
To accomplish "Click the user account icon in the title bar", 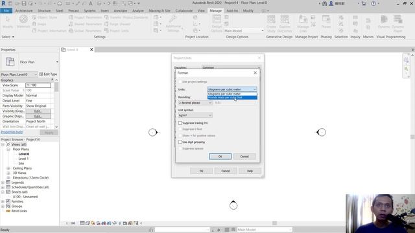I will 331,3.
